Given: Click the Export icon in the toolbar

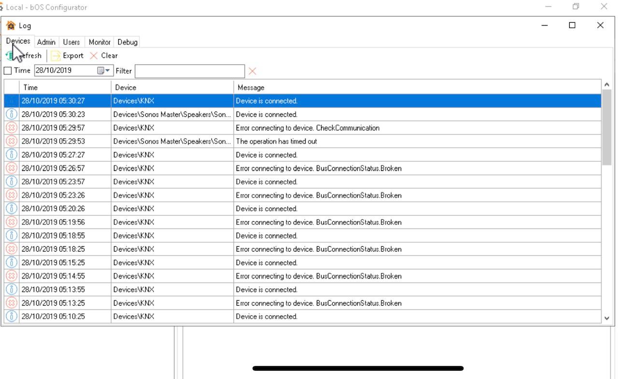Looking at the screenshot, I should [56, 56].
